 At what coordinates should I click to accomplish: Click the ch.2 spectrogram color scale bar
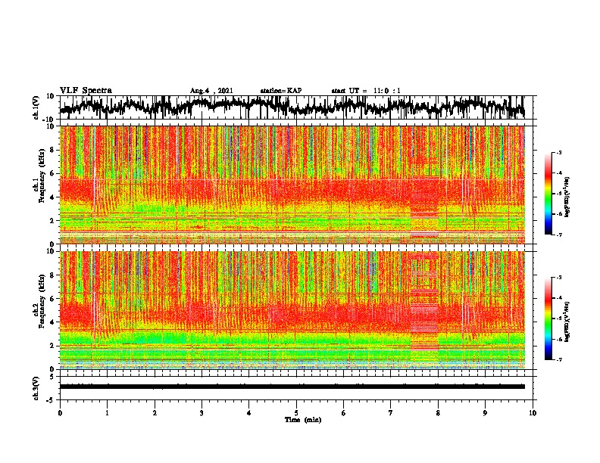pyautogui.click(x=548, y=319)
